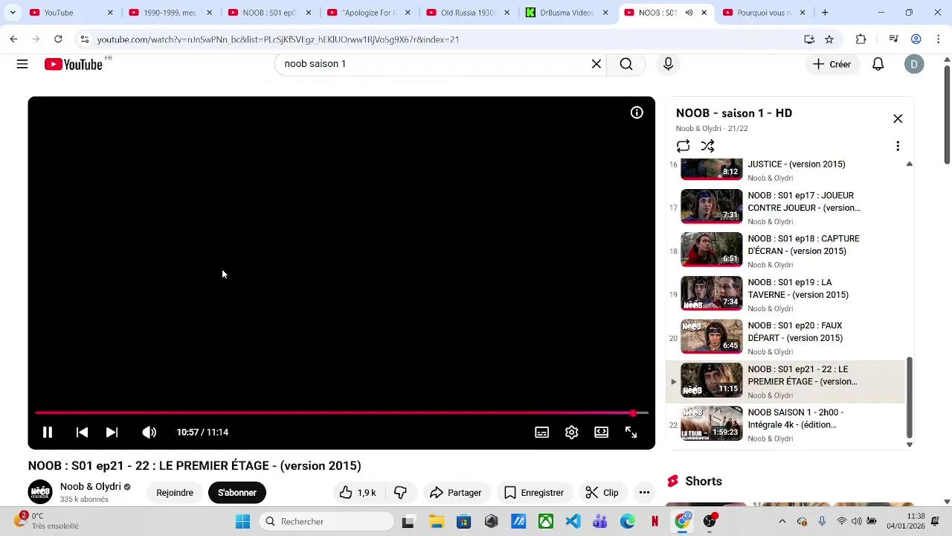Image resolution: width=952 pixels, height=536 pixels.
Task: Click the Partager share button
Action: point(455,492)
